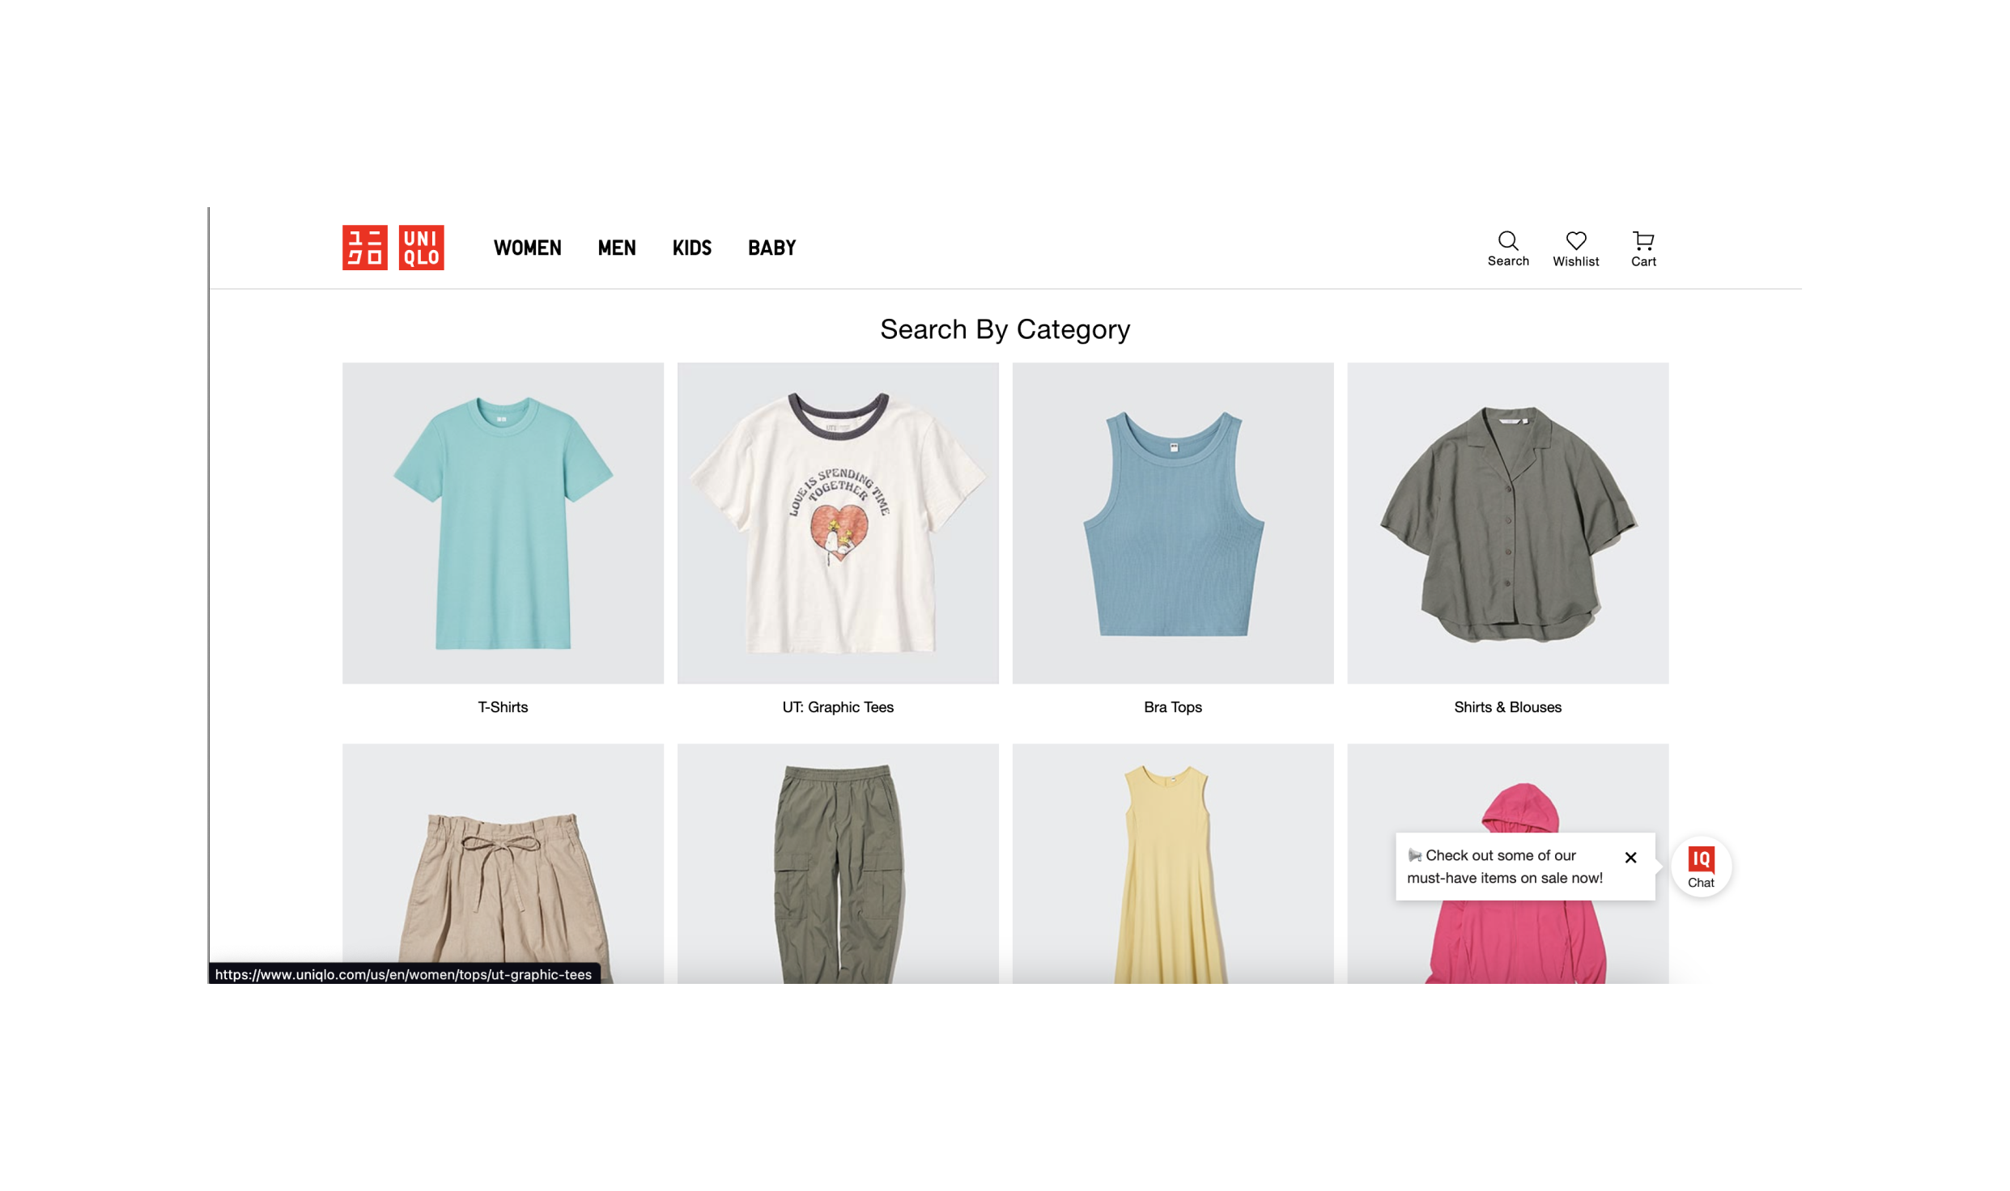Open the Wishlist heart icon
This screenshot has height=1191, width=2010.
(x=1575, y=248)
